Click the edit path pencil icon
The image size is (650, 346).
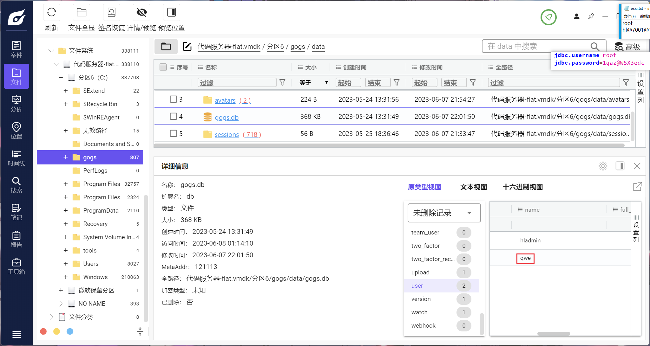(x=187, y=47)
